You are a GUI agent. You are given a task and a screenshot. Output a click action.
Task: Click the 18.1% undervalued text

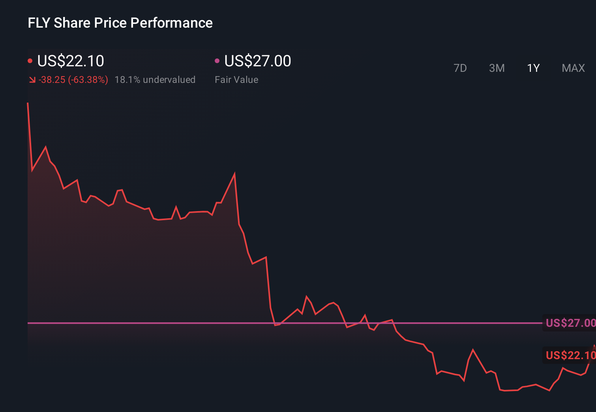click(x=155, y=80)
